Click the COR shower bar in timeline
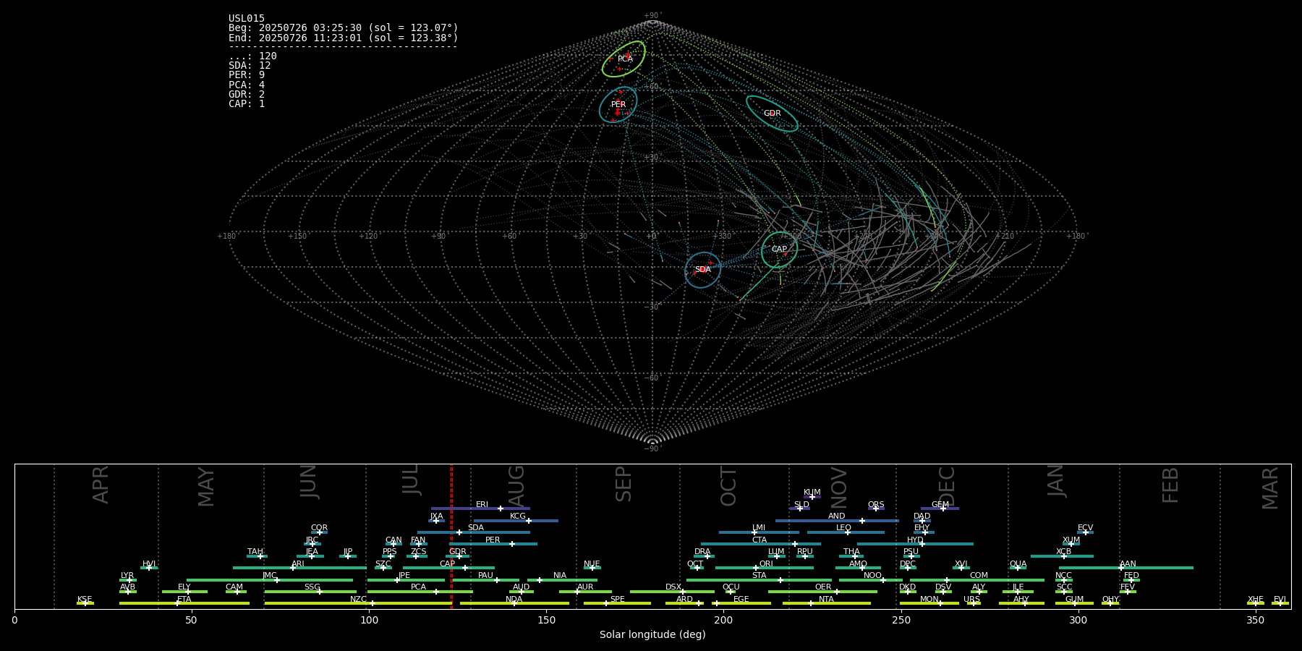This screenshot has height=651, width=1302. tap(319, 532)
